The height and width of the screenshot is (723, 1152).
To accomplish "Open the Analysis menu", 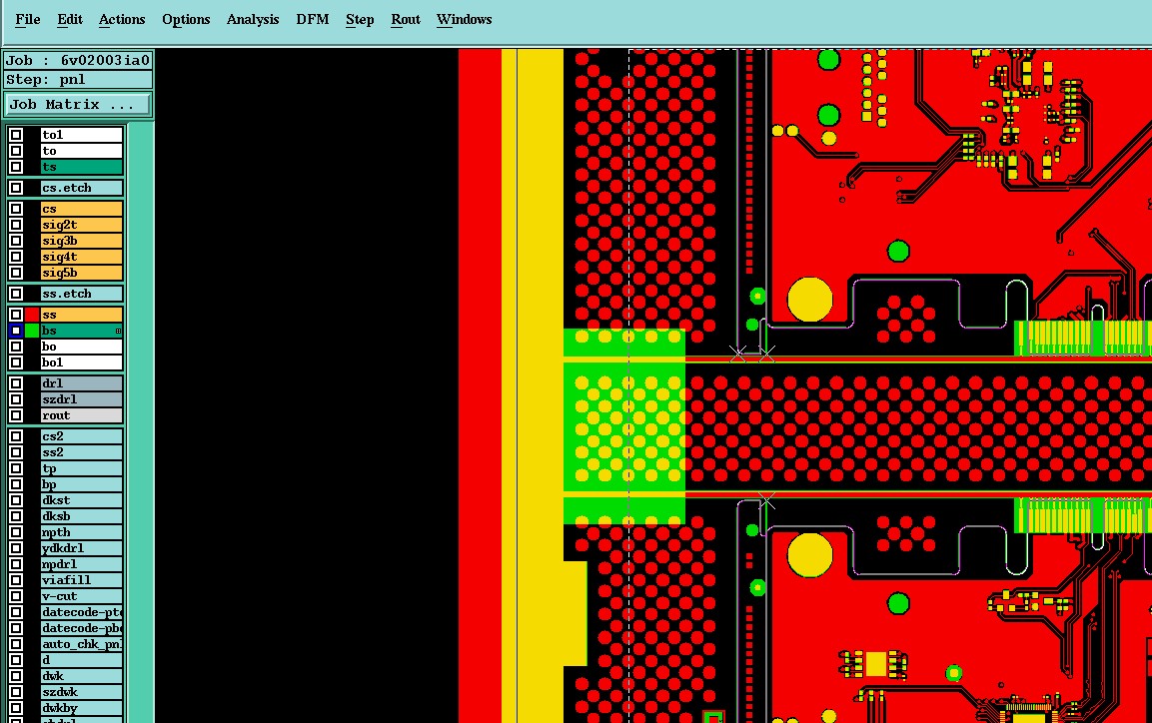I will click(253, 19).
